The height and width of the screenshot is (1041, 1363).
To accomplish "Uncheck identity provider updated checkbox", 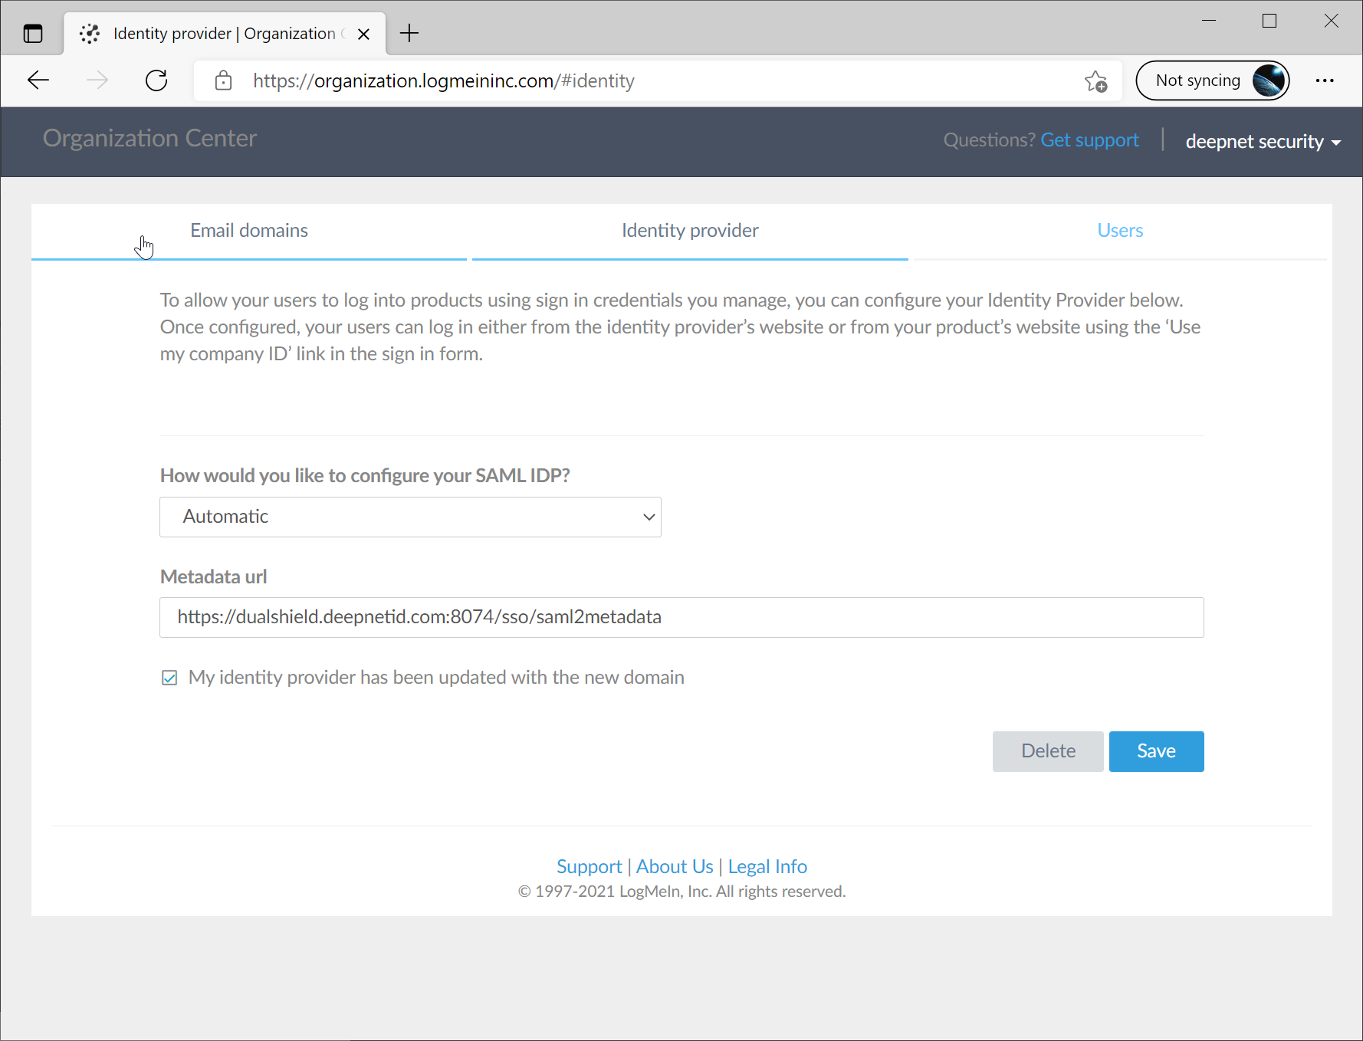I will [169, 678].
